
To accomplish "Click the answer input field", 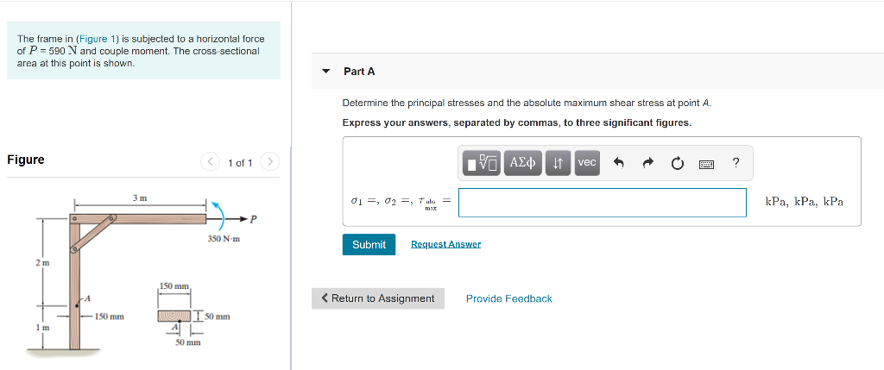I will pyautogui.click(x=602, y=202).
